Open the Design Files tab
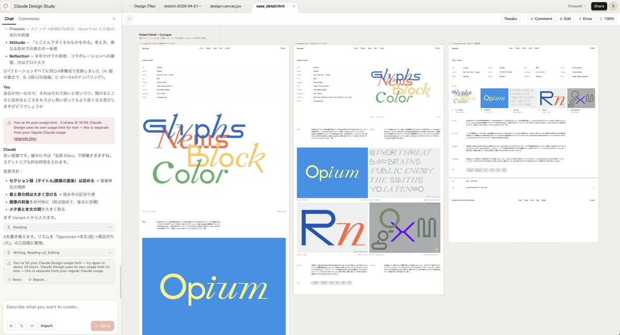Viewport: 620px width, 335px height. point(143,6)
